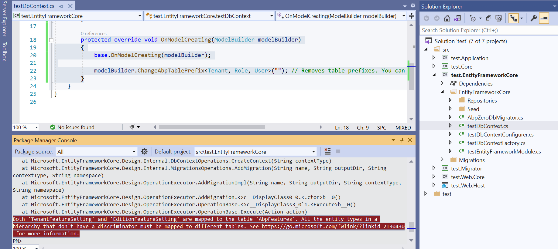Viewport: 558px width, 249px height.
Task: Split the editor window with the splitter icon
Action: click(412, 16)
